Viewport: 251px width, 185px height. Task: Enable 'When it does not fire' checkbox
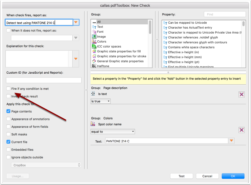[8, 30]
